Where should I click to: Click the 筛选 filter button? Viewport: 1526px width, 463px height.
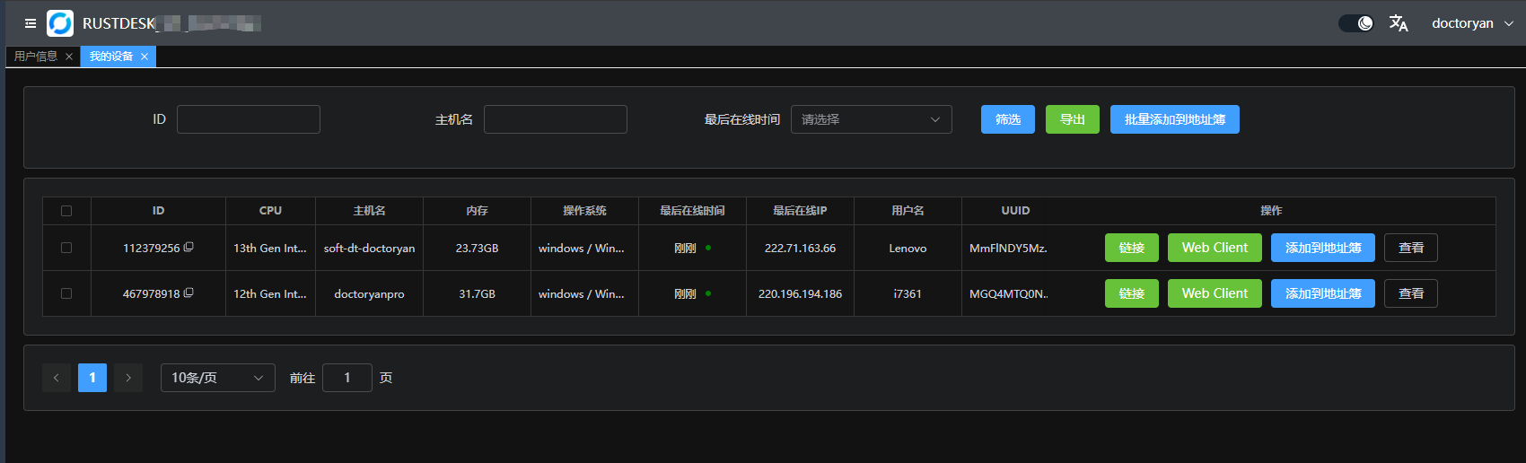coord(1007,119)
